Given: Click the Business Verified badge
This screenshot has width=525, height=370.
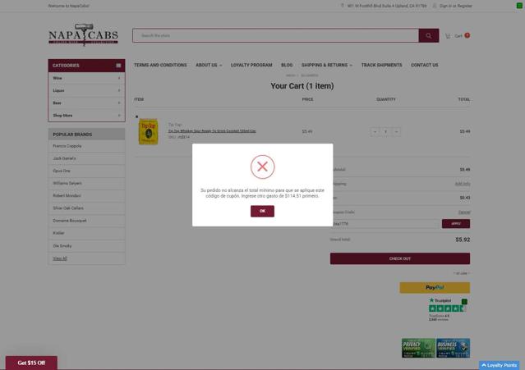Looking at the screenshot, I should point(453,348).
